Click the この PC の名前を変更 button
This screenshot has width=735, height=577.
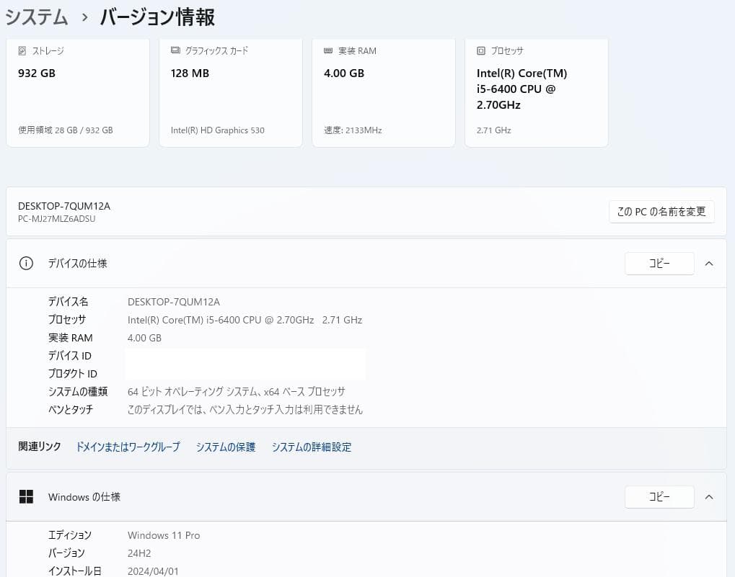click(661, 211)
